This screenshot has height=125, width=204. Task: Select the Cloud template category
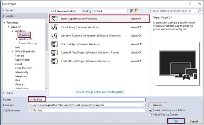click(x=18, y=64)
